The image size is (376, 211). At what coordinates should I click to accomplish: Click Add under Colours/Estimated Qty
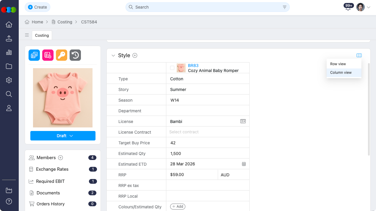178,206
